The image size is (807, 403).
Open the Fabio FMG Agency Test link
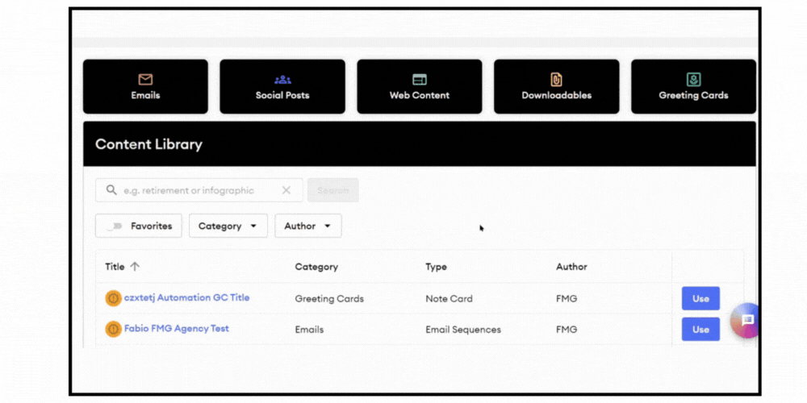176,329
